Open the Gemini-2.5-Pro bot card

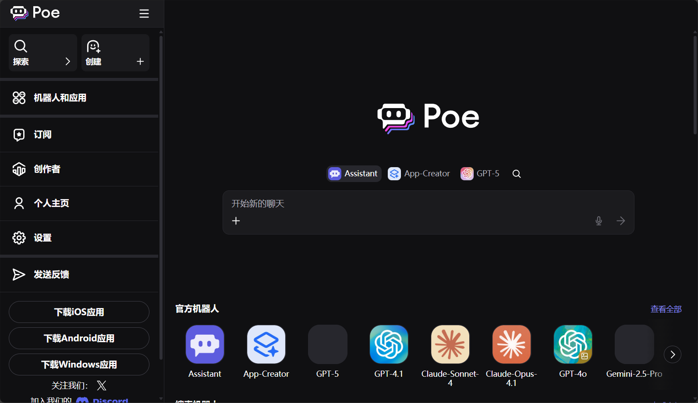(x=634, y=351)
